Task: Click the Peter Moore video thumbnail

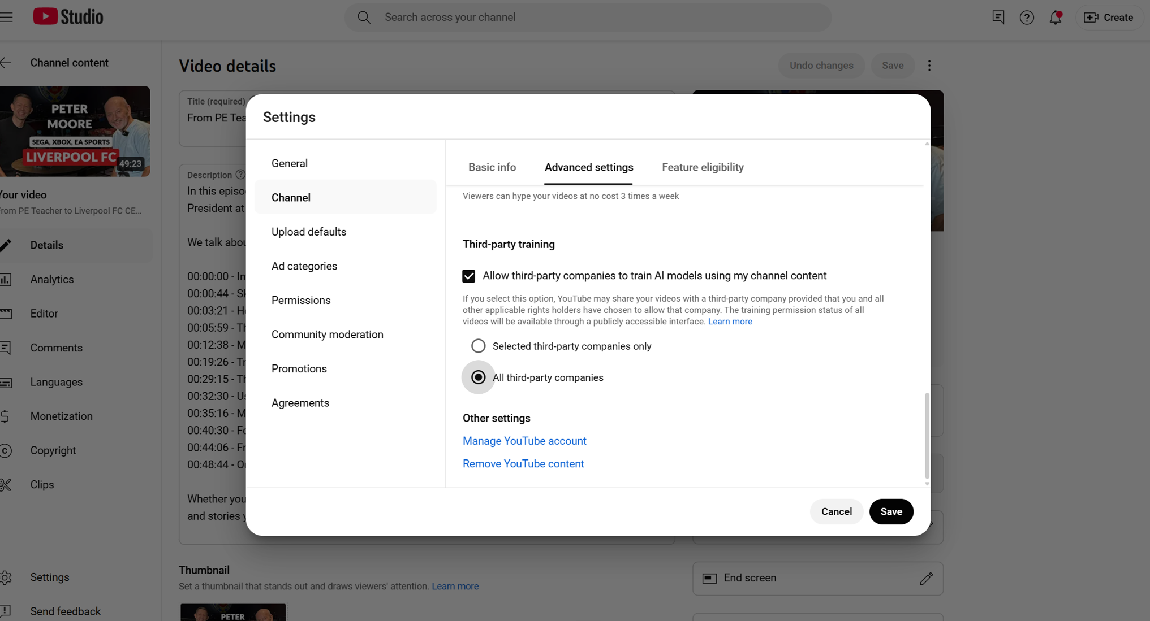Action: pos(75,131)
